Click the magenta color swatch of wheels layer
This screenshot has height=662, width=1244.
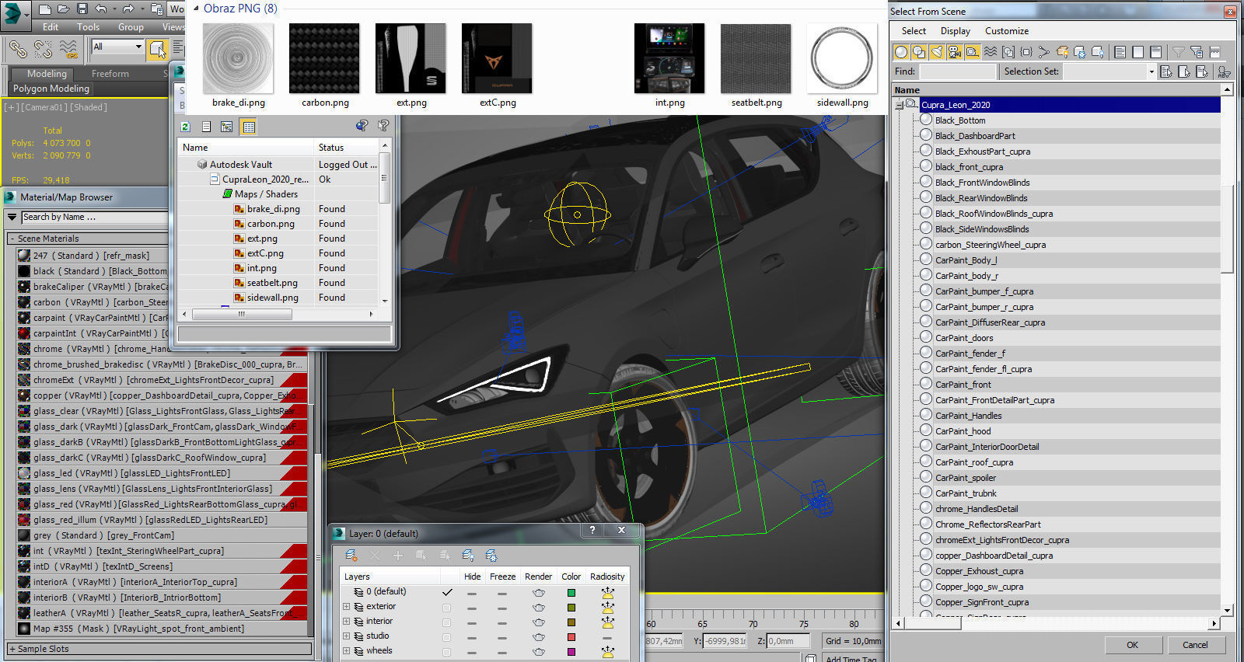pyautogui.click(x=571, y=652)
